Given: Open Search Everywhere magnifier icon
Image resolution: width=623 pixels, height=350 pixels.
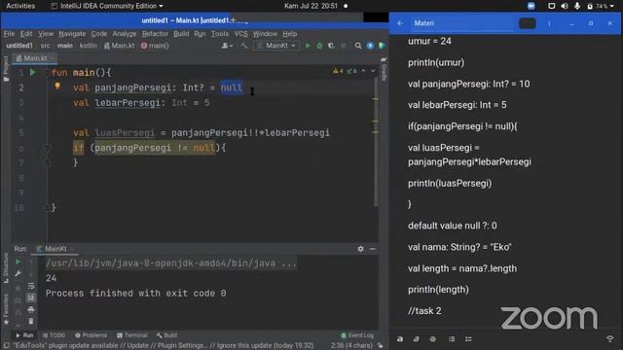Looking at the screenshot, I should tap(358, 46).
